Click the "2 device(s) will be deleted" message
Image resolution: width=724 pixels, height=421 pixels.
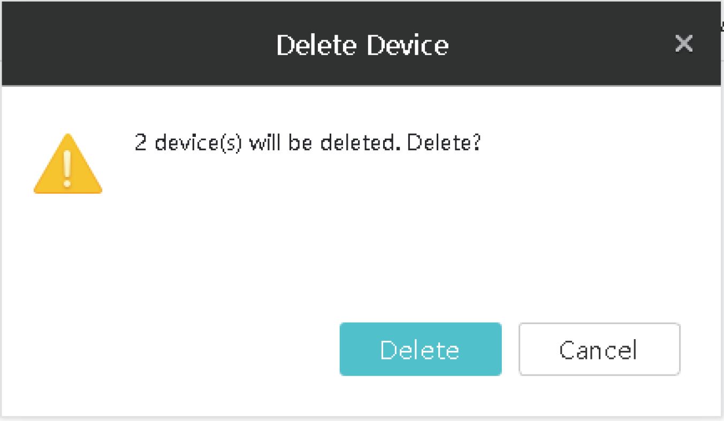(x=308, y=143)
